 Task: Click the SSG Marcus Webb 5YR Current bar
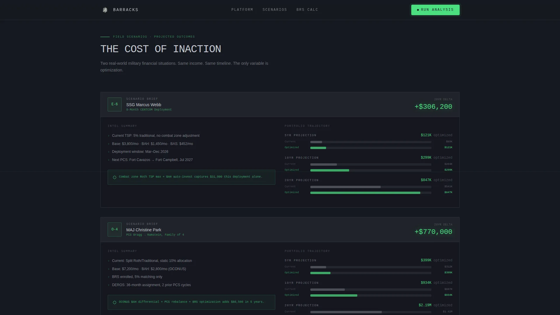371,142
